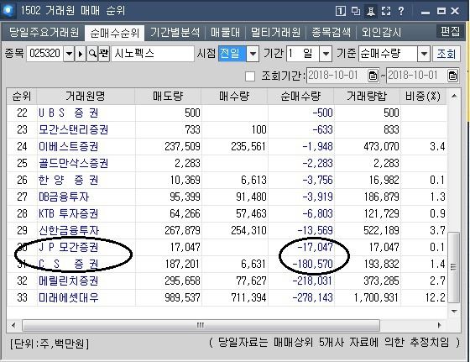Sort by 매수량 column header
470x362 pixels.
coord(234,97)
